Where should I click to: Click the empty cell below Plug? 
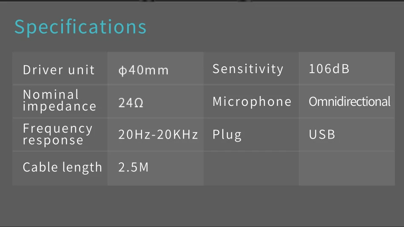click(251, 168)
